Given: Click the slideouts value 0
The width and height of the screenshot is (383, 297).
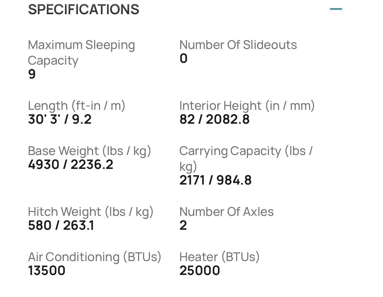Looking at the screenshot, I should pyautogui.click(x=183, y=59).
